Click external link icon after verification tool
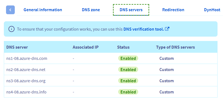 [167, 29]
